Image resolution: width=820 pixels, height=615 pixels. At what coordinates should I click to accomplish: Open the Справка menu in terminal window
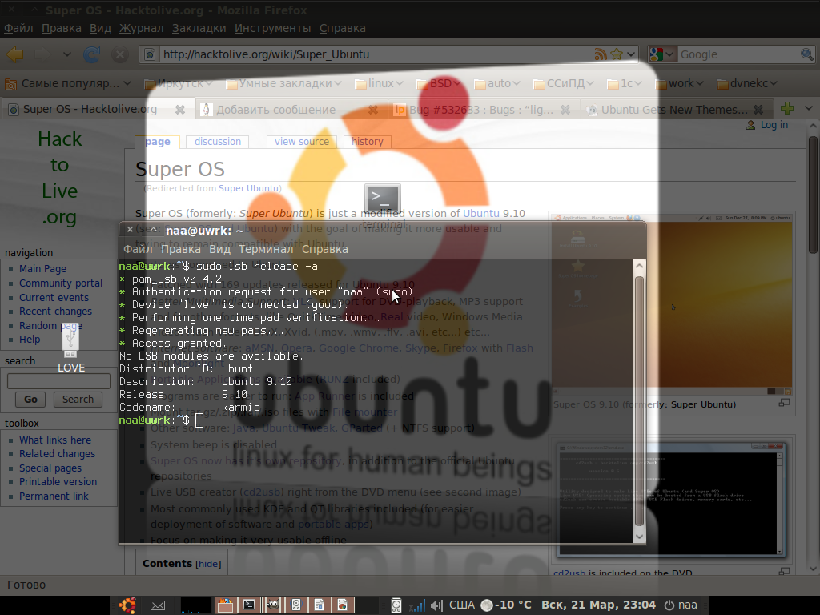(325, 250)
